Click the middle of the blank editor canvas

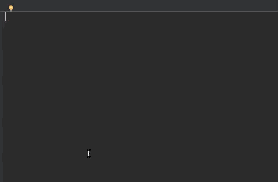tap(140, 97)
